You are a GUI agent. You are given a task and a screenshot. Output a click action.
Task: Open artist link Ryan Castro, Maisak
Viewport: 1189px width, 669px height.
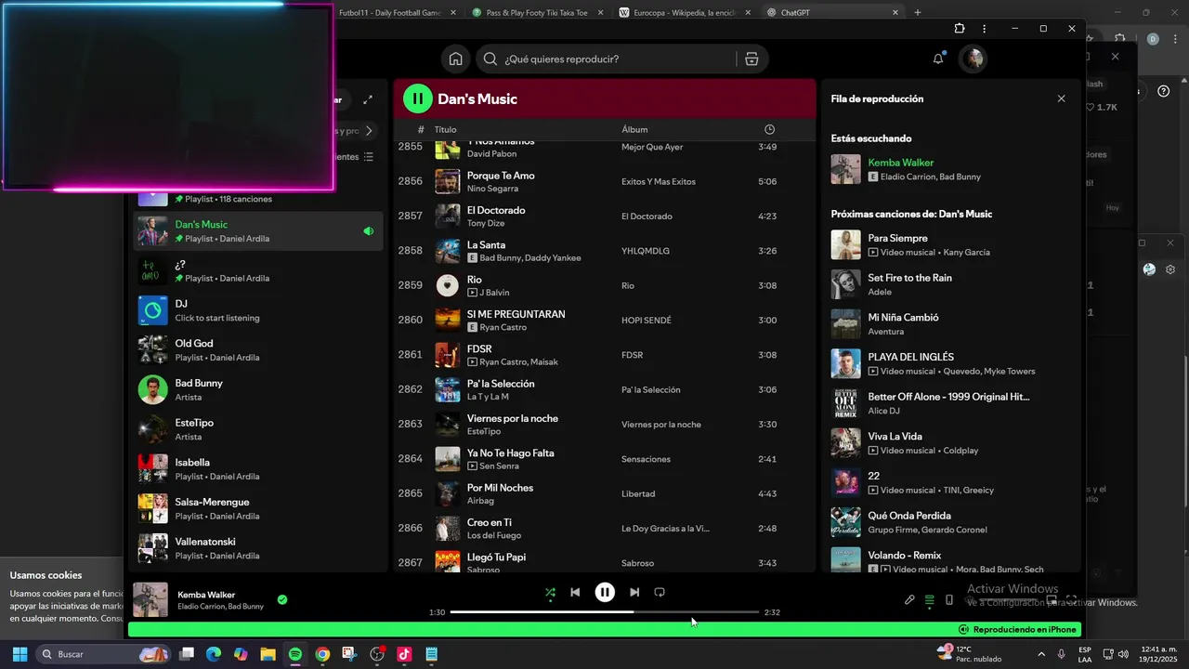518,362
